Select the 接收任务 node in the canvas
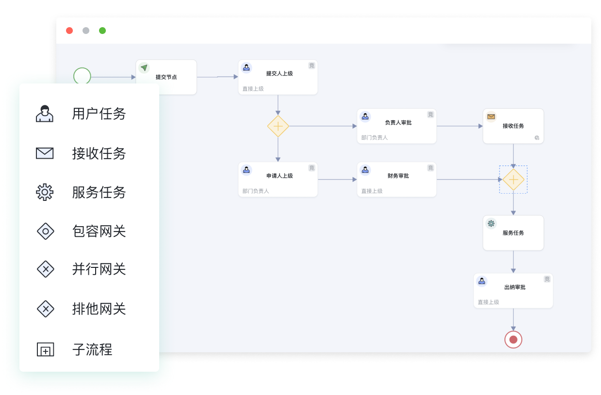Screen dimensions: 601x395 coord(513,126)
